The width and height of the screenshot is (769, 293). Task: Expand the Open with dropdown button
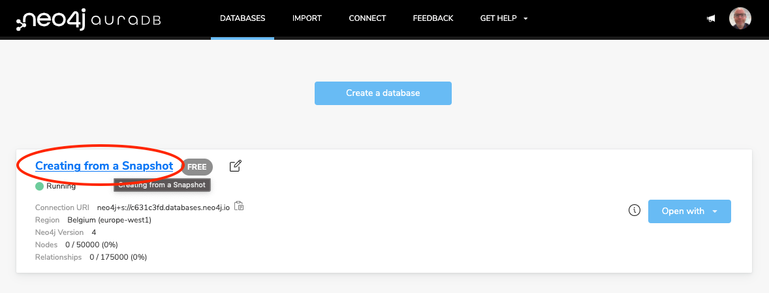(x=689, y=211)
